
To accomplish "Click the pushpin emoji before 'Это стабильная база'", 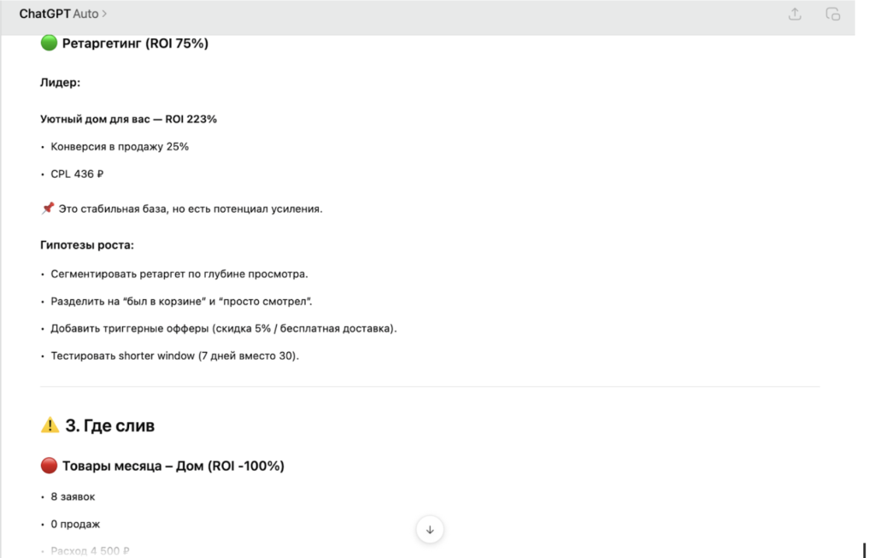I will (48, 209).
